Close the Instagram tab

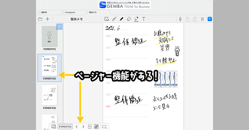coord(64,12)
